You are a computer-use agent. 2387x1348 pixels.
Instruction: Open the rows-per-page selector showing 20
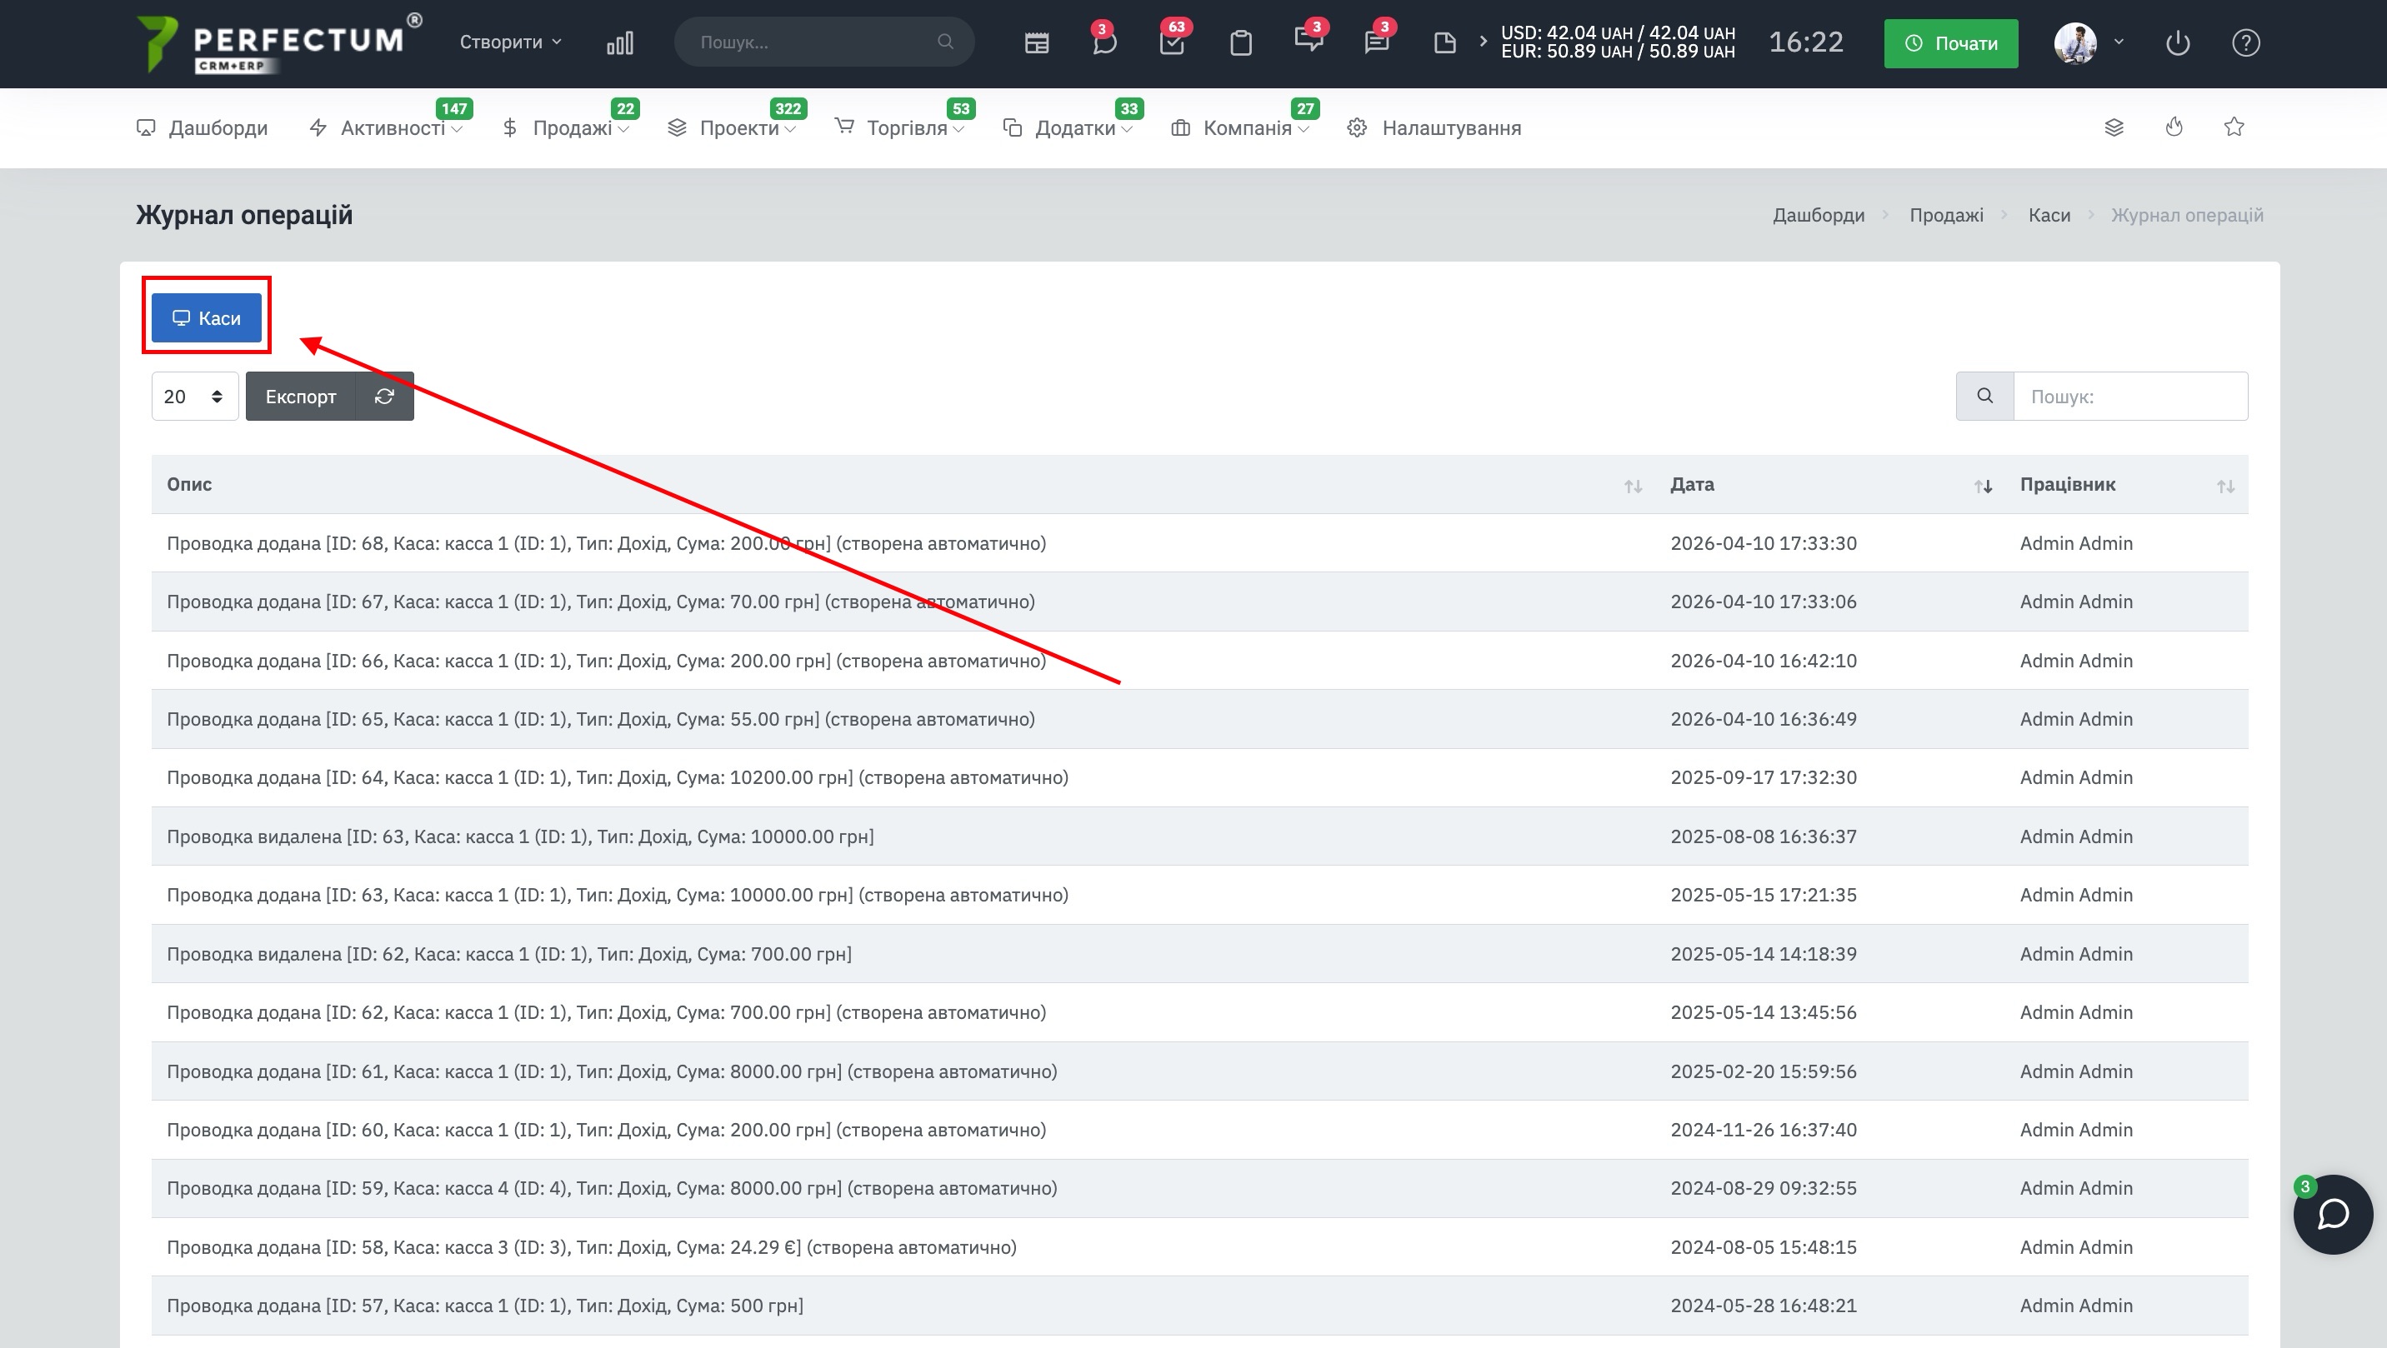(194, 397)
